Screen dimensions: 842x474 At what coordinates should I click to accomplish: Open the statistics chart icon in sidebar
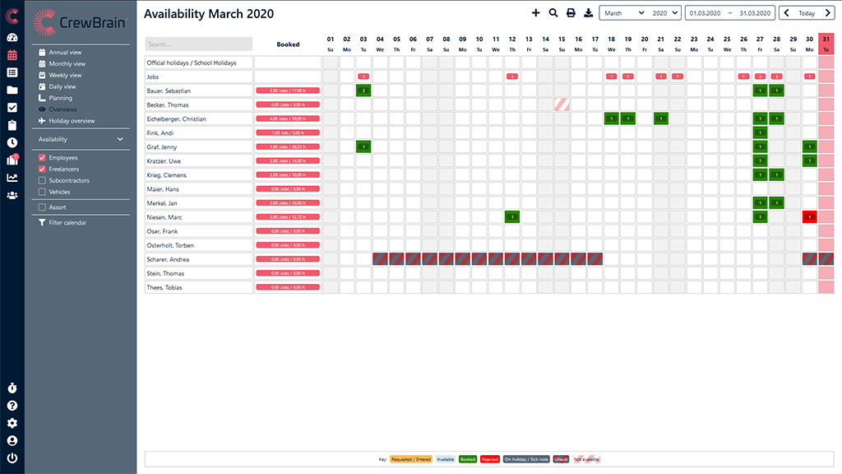click(x=12, y=178)
